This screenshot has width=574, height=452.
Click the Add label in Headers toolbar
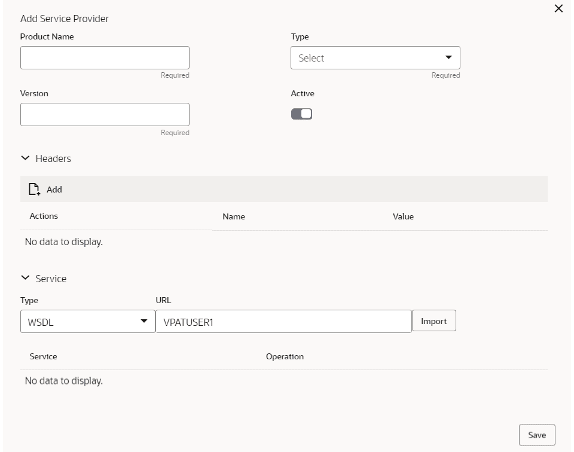[x=54, y=190]
